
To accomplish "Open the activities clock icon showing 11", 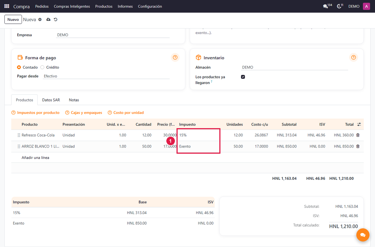I will [340, 6].
